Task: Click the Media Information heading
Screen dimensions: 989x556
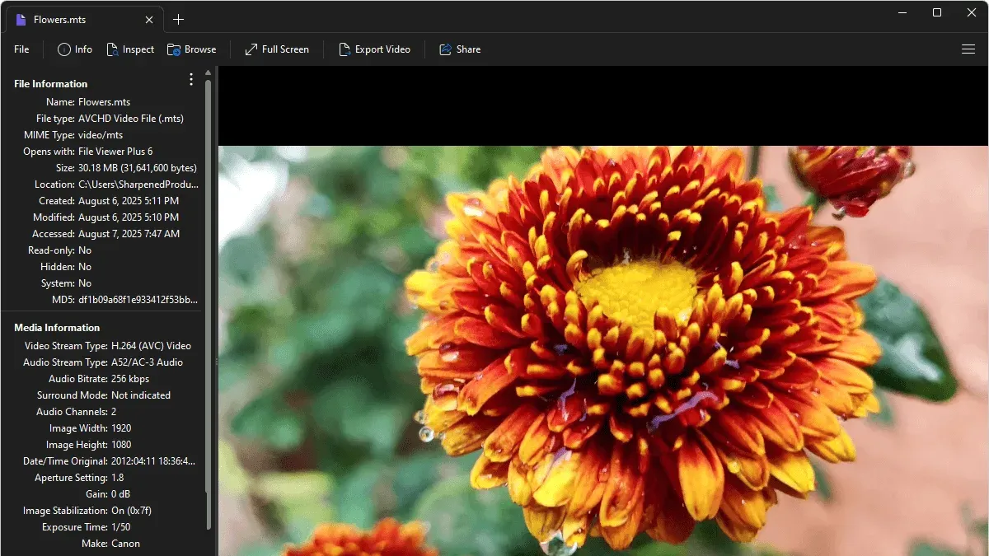Action: pyautogui.click(x=57, y=328)
